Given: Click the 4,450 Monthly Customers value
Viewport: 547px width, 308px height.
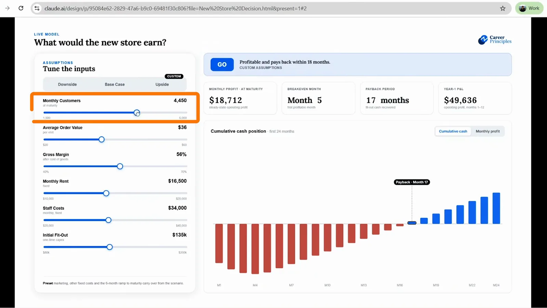Looking at the screenshot, I should [x=180, y=101].
